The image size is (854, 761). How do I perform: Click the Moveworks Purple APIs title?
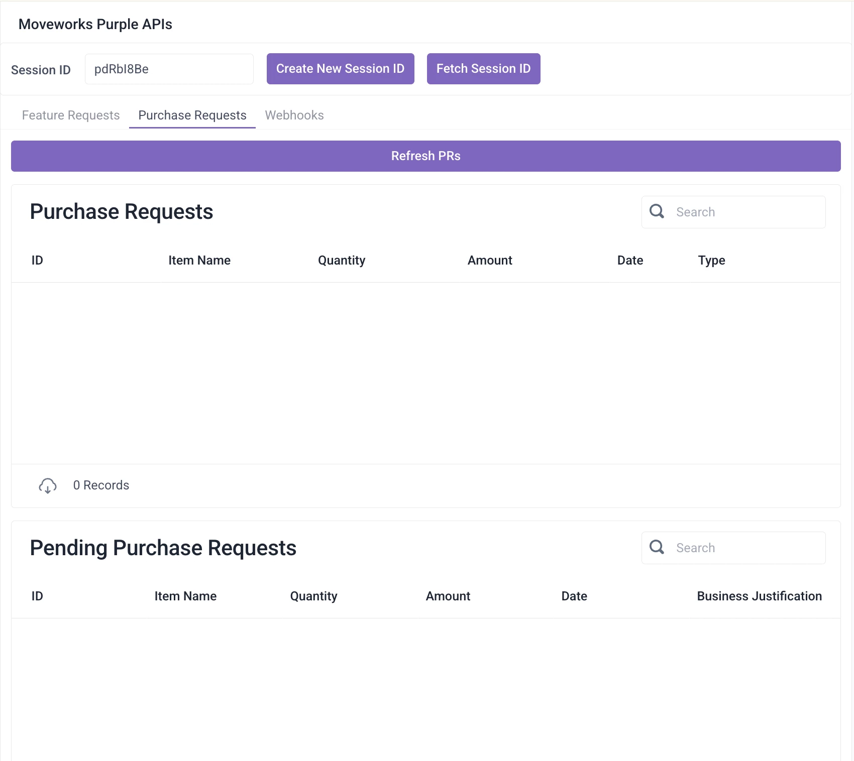pyautogui.click(x=95, y=24)
